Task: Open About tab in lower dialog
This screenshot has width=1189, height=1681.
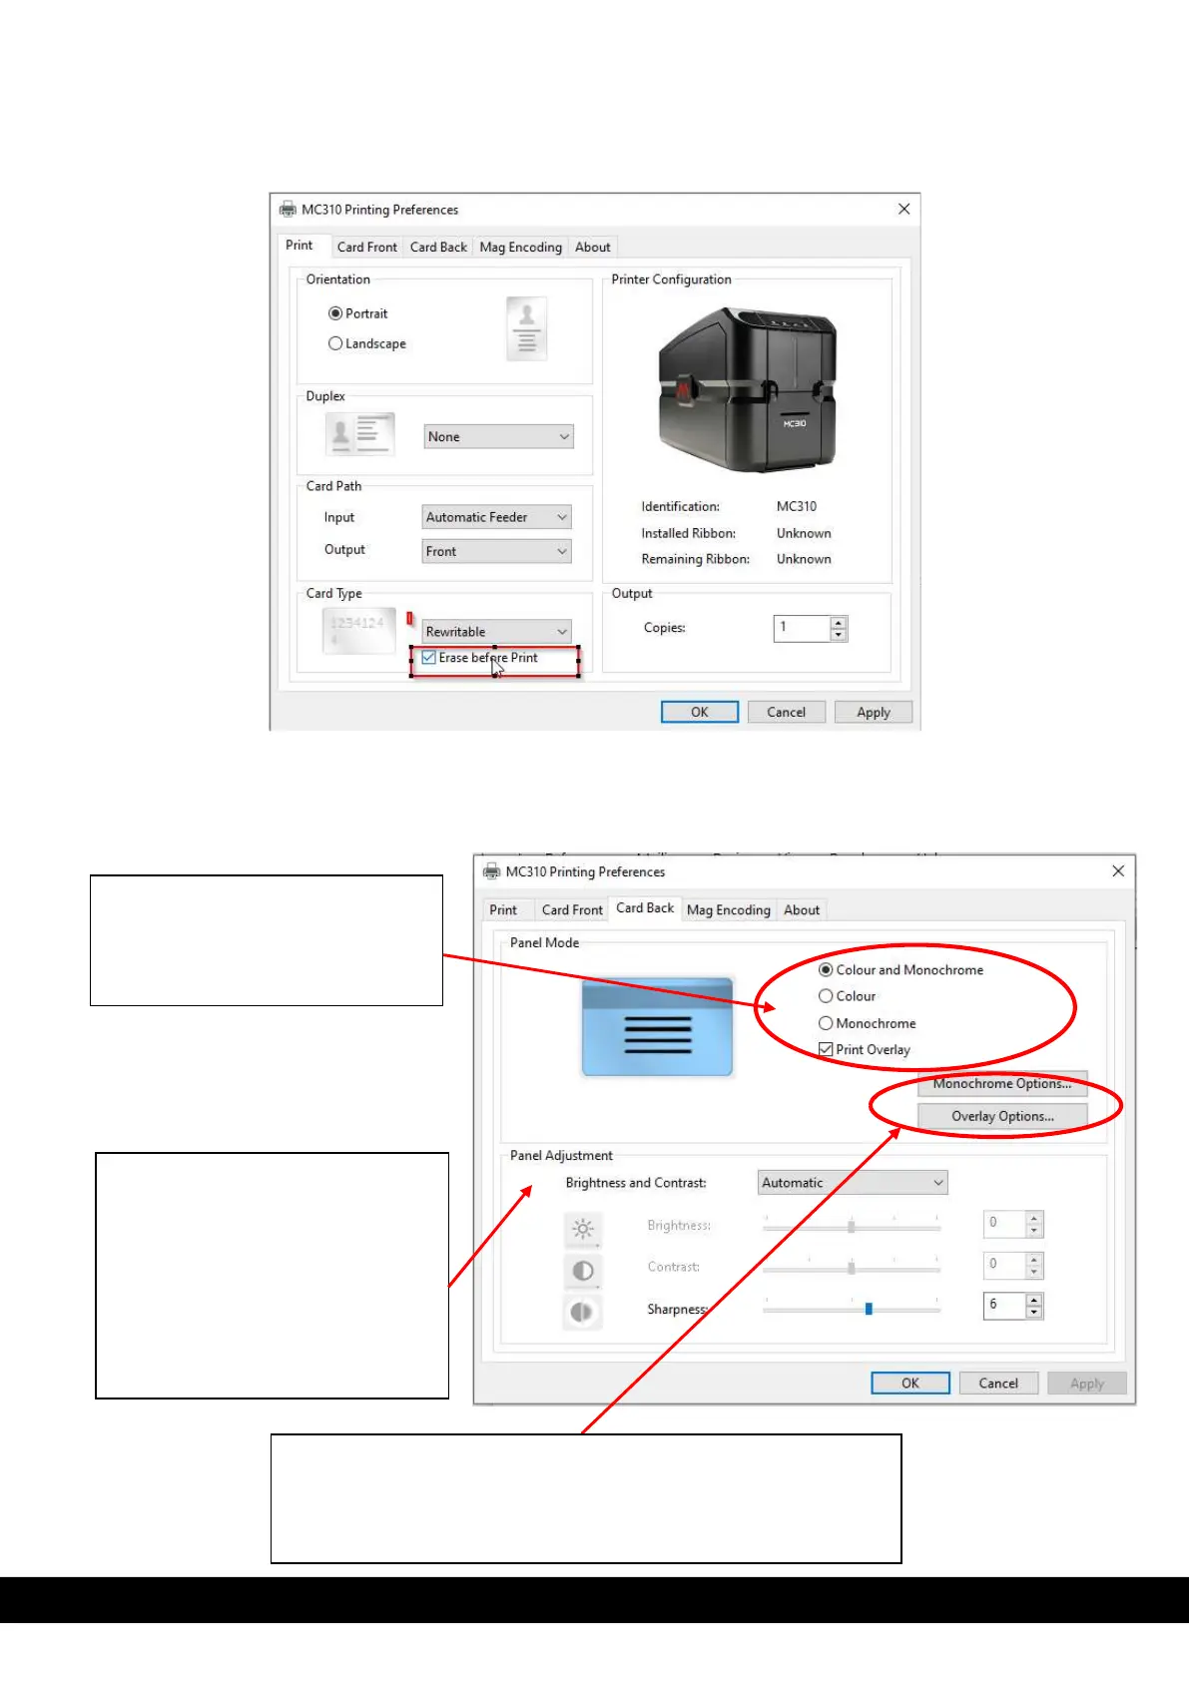Action: (x=802, y=910)
